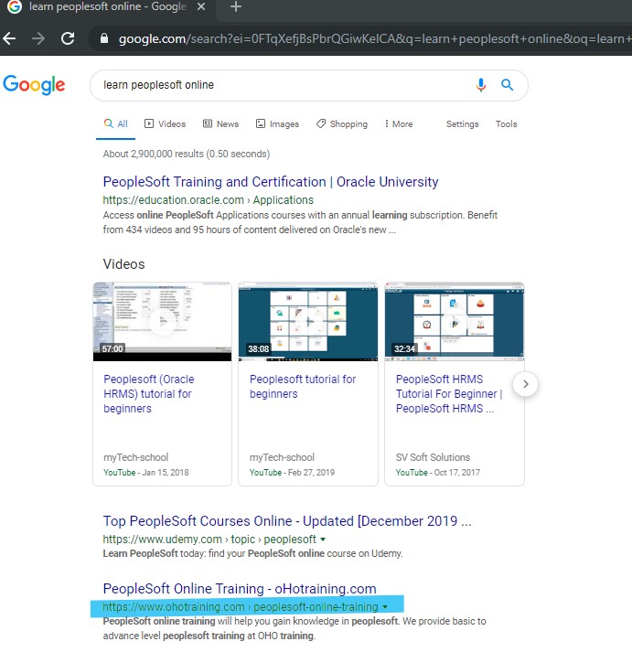Switch to Videos results tab
Screen dimensions: 632x652
(x=165, y=124)
